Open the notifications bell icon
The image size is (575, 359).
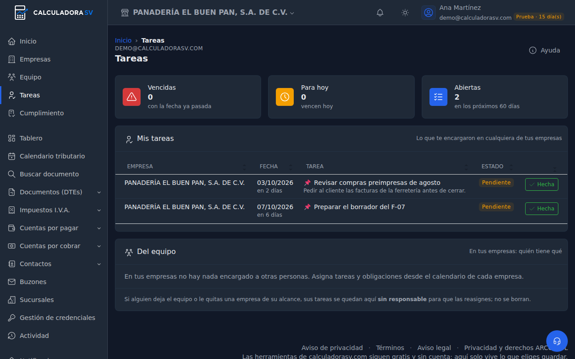point(380,13)
